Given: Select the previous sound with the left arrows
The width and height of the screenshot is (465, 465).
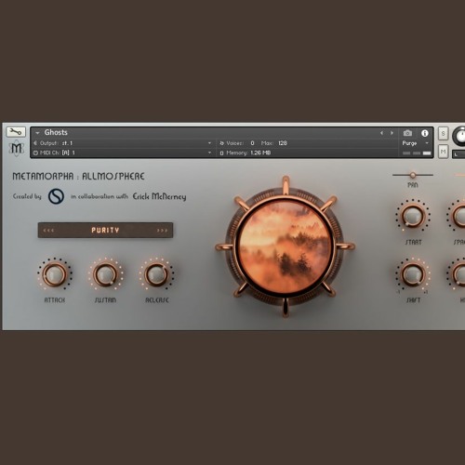Looking at the screenshot, I should [x=48, y=231].
